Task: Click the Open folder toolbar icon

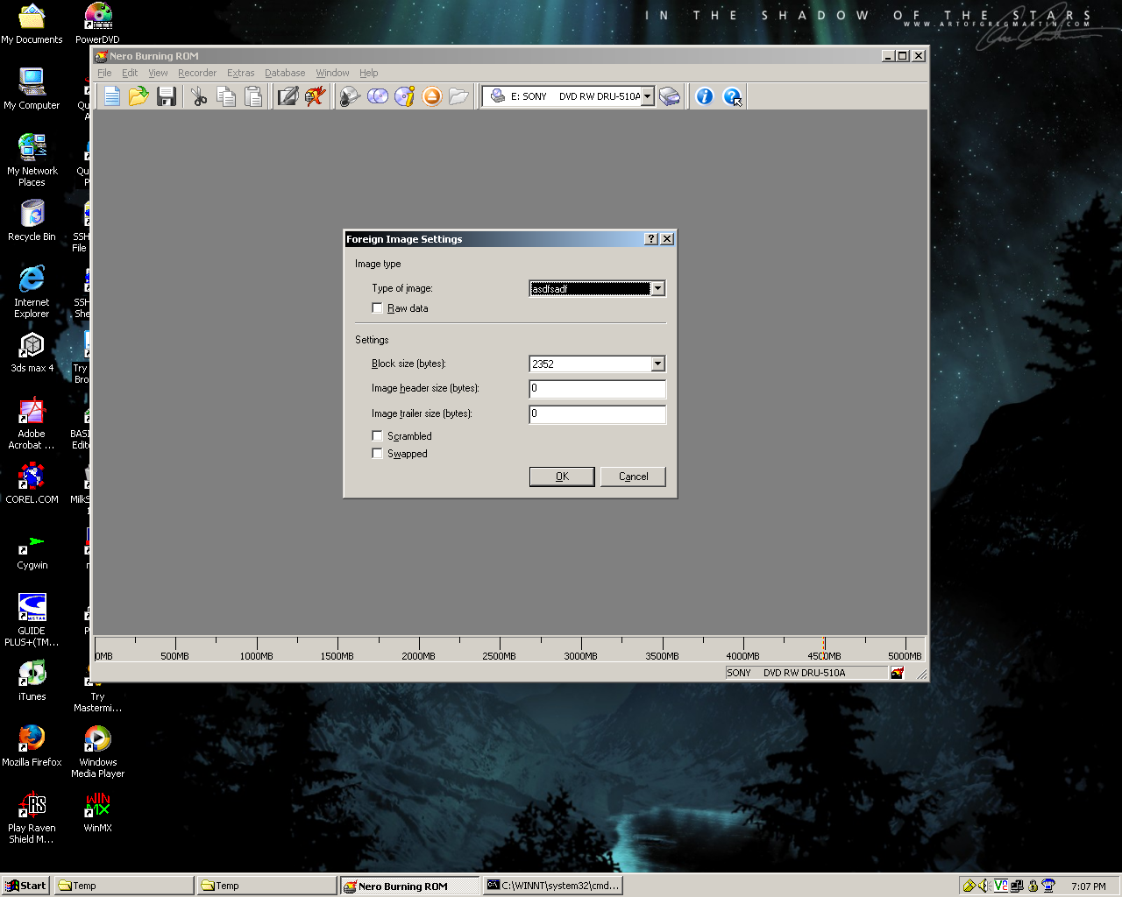Action: (138, 96)
